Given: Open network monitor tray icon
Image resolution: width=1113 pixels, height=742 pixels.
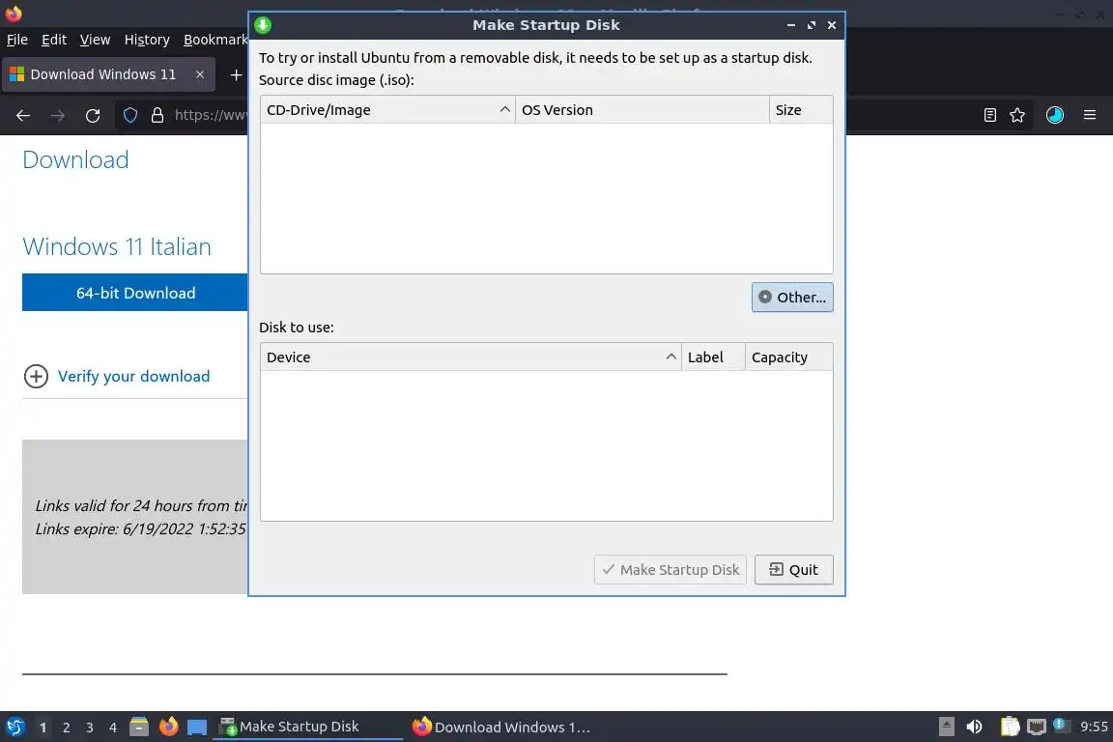Looking at the screenshot, I should tap(1037, 727).
